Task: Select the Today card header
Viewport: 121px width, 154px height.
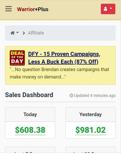Action: point(30,115)
